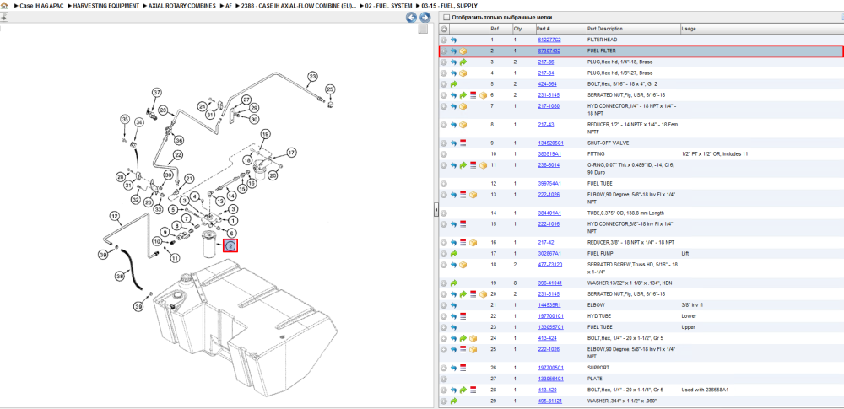Go to previous diagram with left arrow
The width and height of the screenshot is (844, 409).
(411, 17)
